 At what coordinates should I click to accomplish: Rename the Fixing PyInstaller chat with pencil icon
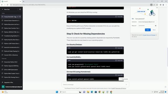click(18, 17)
